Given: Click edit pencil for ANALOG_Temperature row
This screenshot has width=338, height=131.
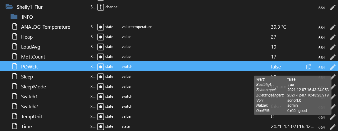Looking at the screenshot, I should click(332, 27).
